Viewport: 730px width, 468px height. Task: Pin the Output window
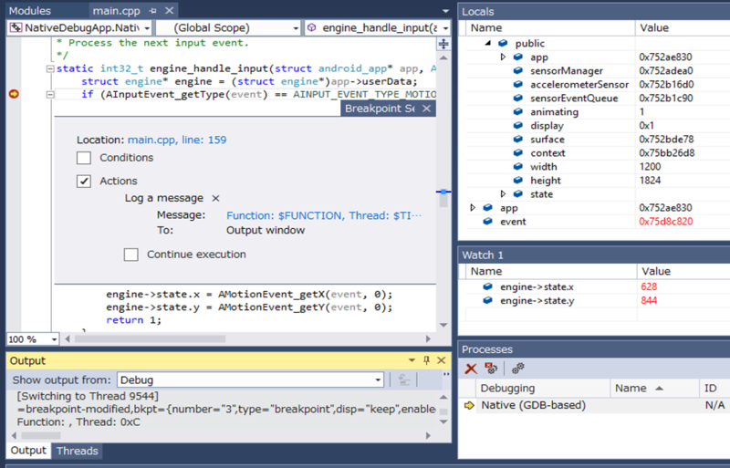(x=426, y=360)
